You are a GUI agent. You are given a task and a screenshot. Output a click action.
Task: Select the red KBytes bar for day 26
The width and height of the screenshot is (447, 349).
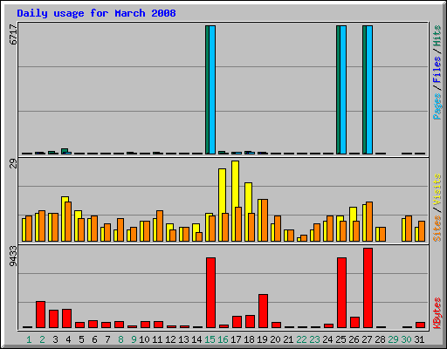354,323
